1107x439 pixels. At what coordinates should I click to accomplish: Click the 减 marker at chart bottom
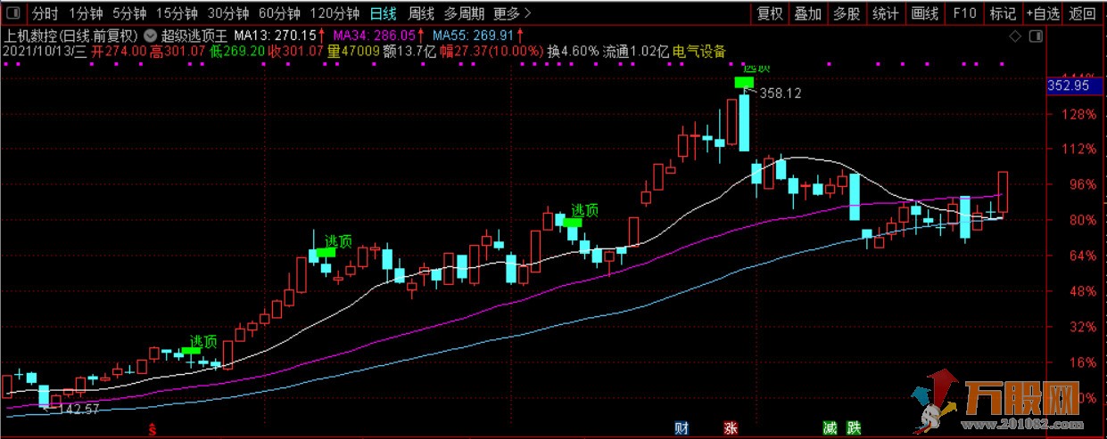830,428
